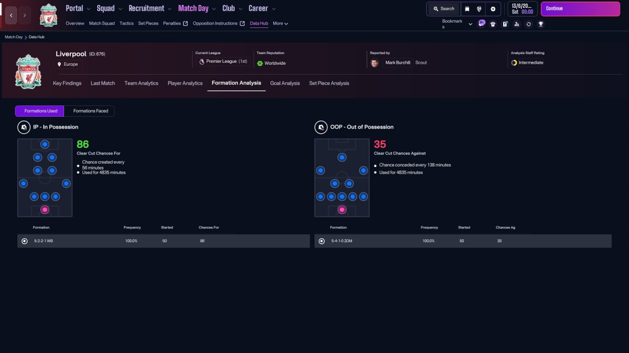
Task: Click the Europe region tag
Action: point(68,64)
